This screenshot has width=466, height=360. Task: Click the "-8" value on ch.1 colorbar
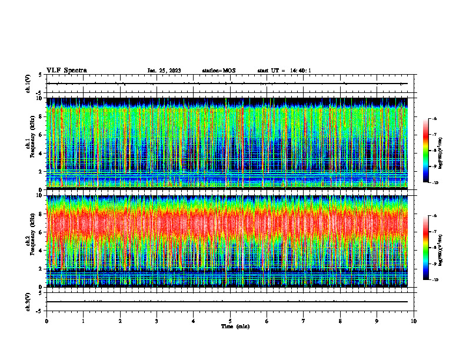pos(434,151)
